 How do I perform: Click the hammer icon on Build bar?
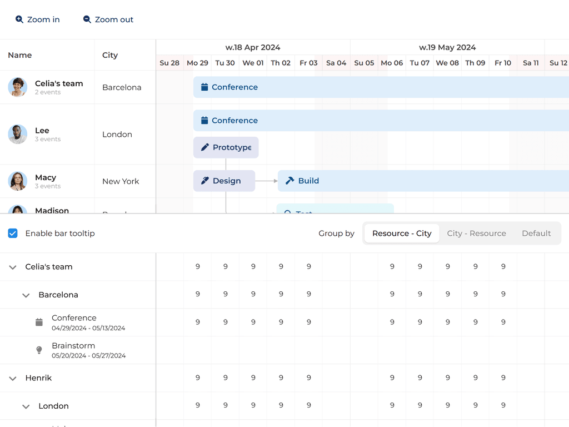coord(290,181)
